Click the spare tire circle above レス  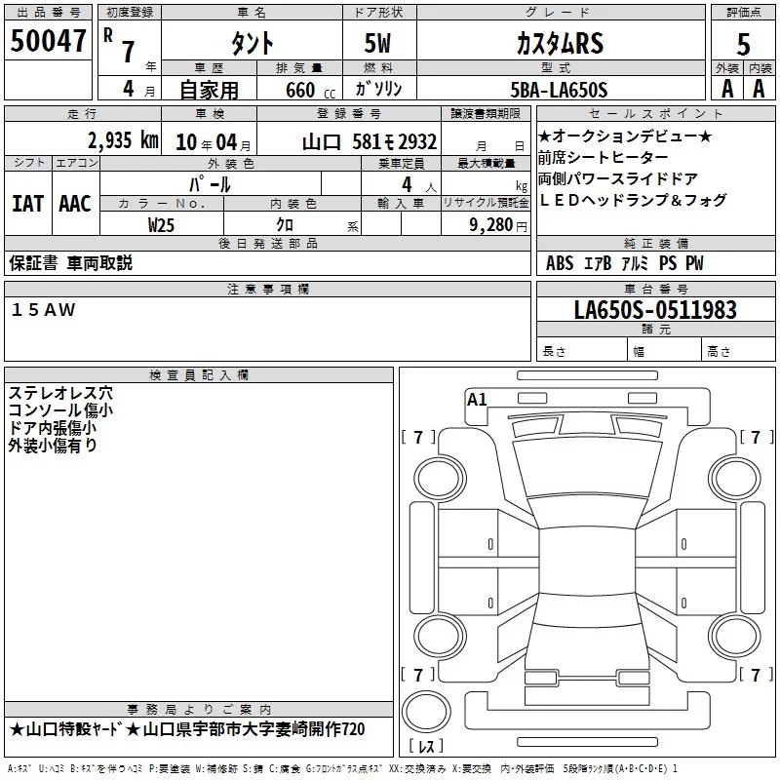tap(426, 711)
